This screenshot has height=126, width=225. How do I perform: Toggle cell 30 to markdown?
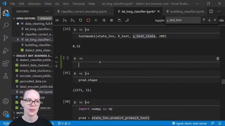pos(81,103)
